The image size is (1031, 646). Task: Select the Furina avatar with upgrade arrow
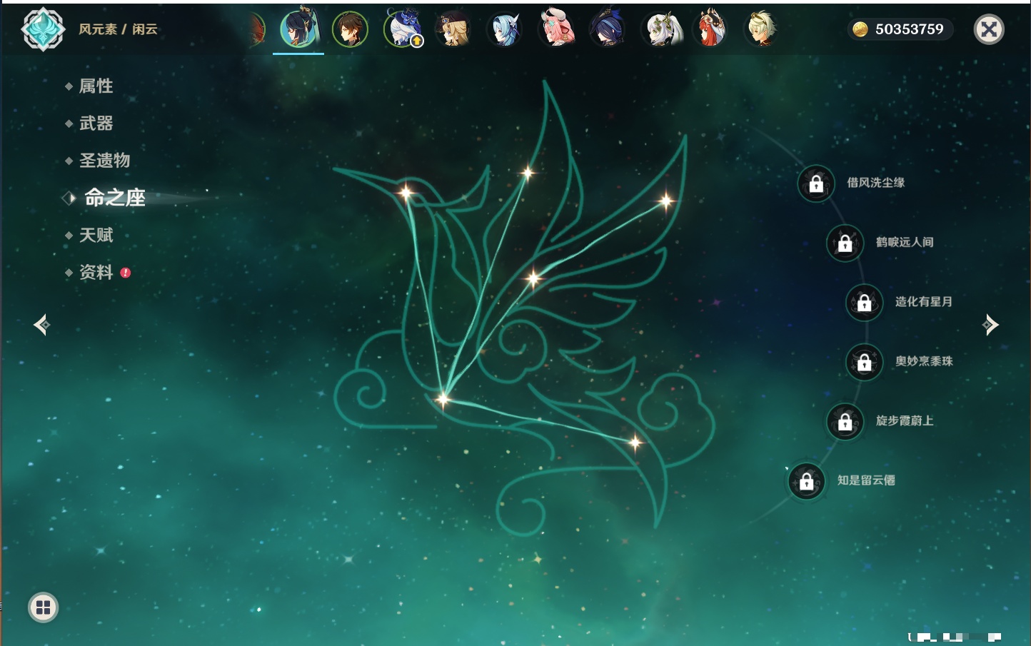(403, 29)
